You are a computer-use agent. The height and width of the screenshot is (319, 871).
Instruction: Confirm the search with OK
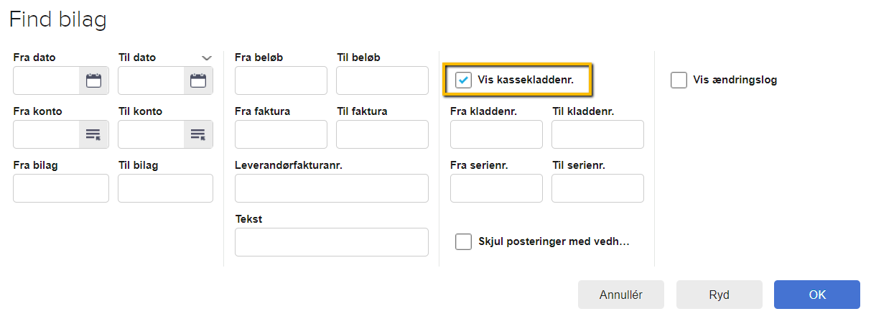(816, 295)
